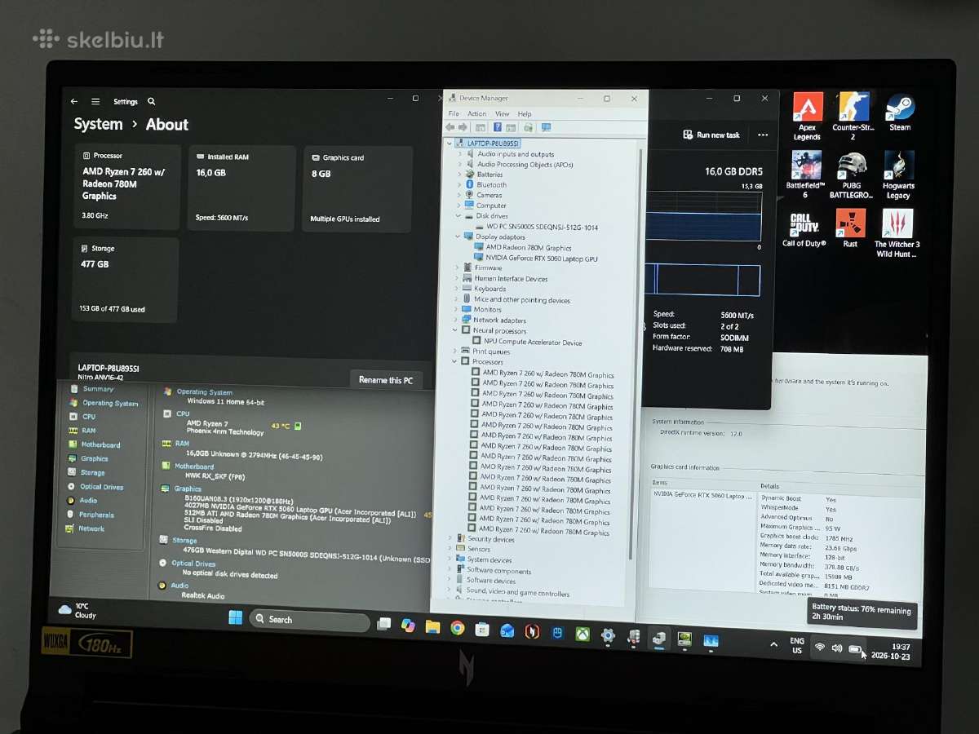Viewport: 979px width, 734px height.
Task: Launch PUBG Battlegrounds from the desktop
Action: pos(852,175)
